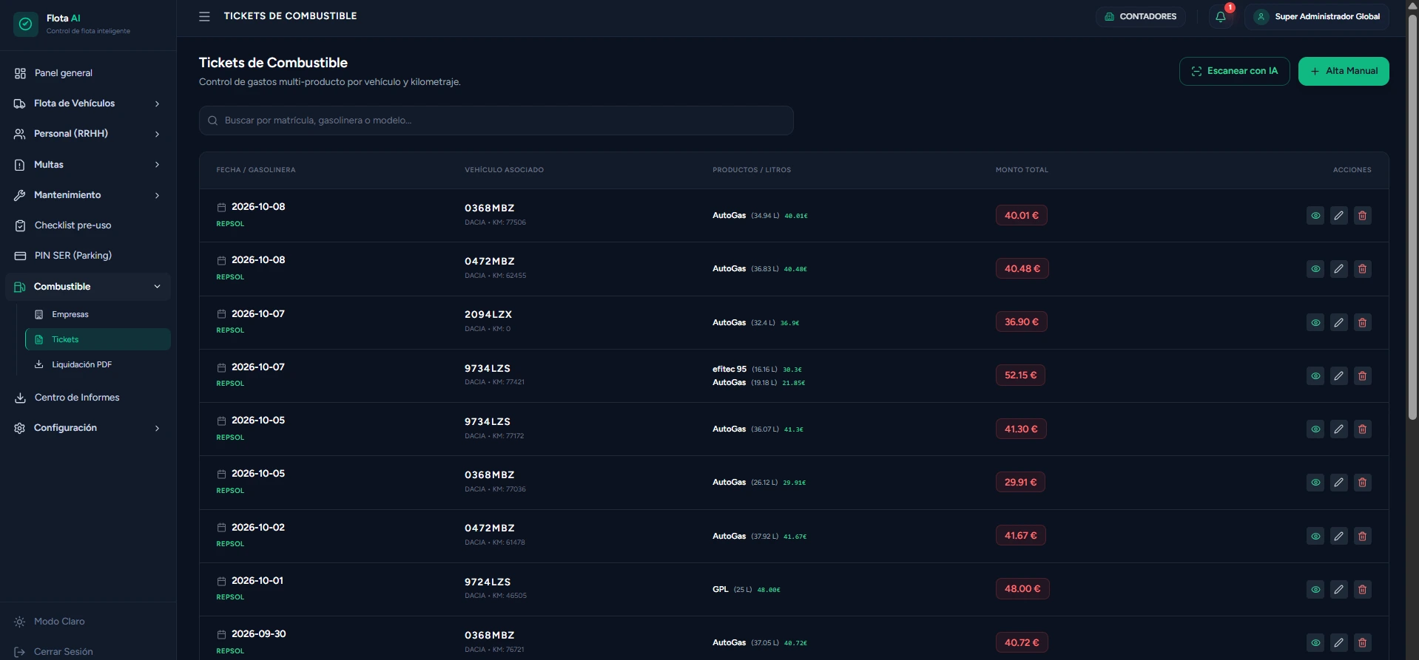This screenshot has height=660, width=1419.
Task: Delete the 40.48 € ticket
Action: (x=1362, y=269)
